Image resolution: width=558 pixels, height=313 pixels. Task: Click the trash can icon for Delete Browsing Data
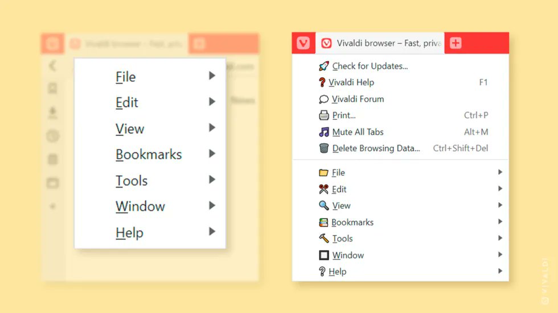(x=324, y=148)
